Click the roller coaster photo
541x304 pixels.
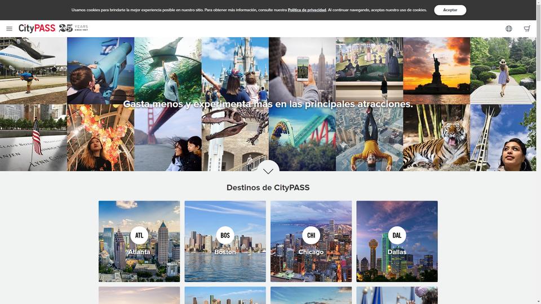[x=302, y=137]
